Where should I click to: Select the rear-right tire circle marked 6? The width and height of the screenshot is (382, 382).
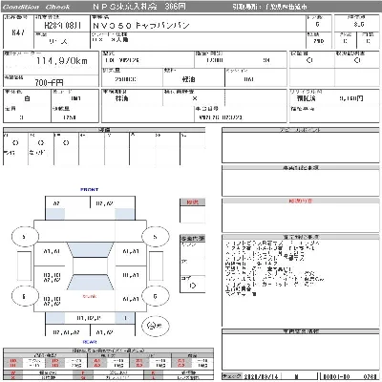pyautogui.click(x=155, y=296)
